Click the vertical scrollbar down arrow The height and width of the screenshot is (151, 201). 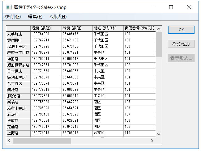tap(159, 134)
